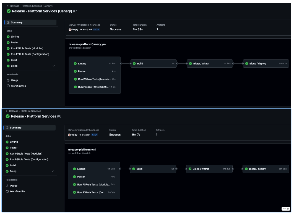
Task: Select the Summary tab of run #6
Action: click(16, 128)
